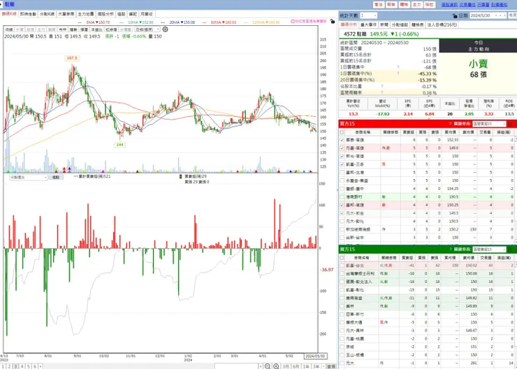Zoom out chart with minus magnifier
Screen dimensions: 517x369
268,366
